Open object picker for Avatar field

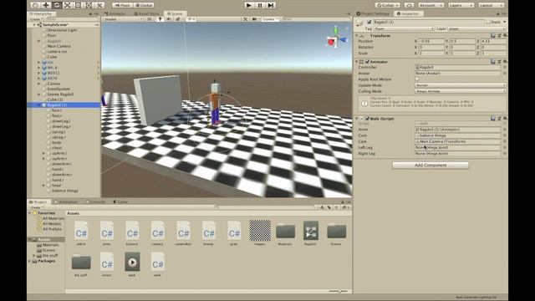pos(505,73)
